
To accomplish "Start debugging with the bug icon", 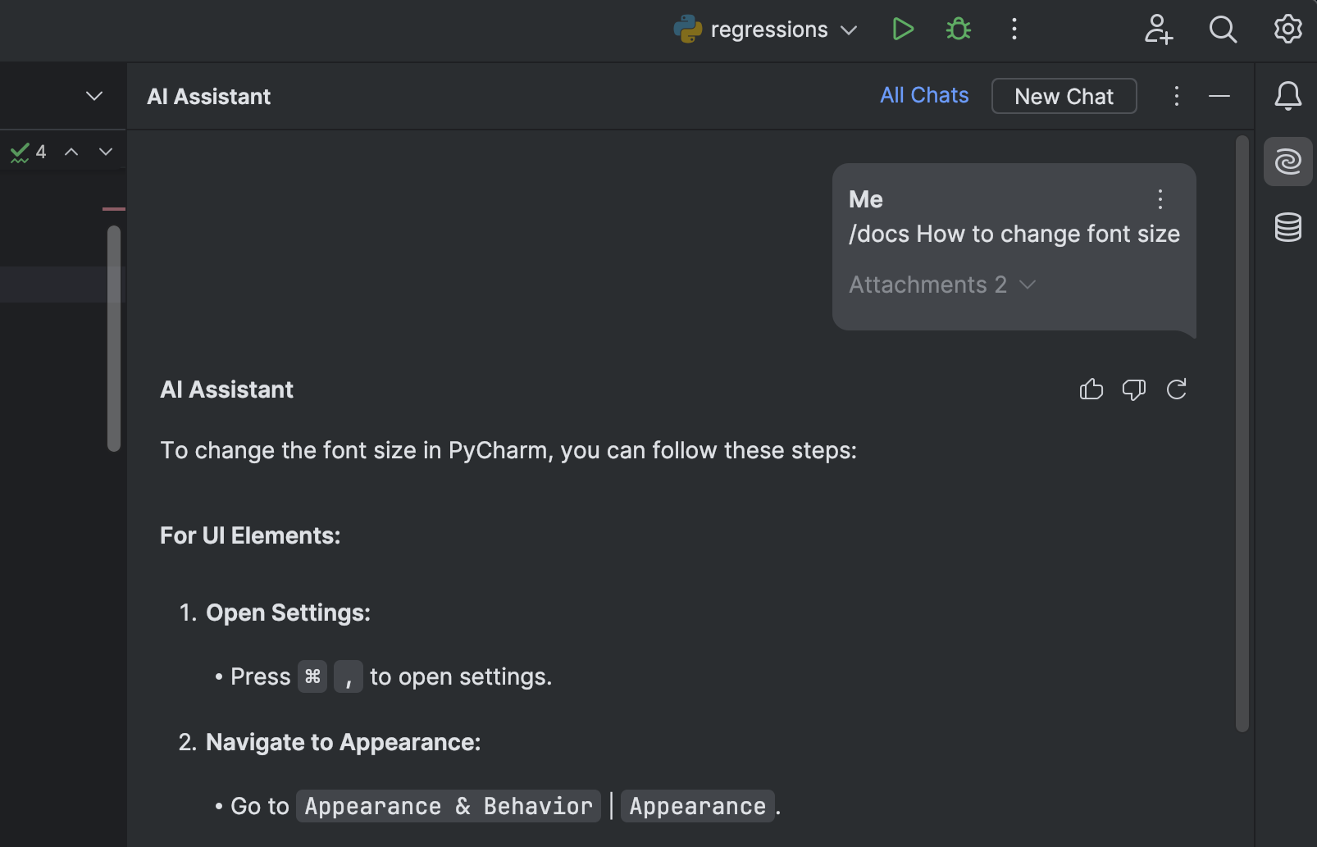I will [x=958, y=30].
